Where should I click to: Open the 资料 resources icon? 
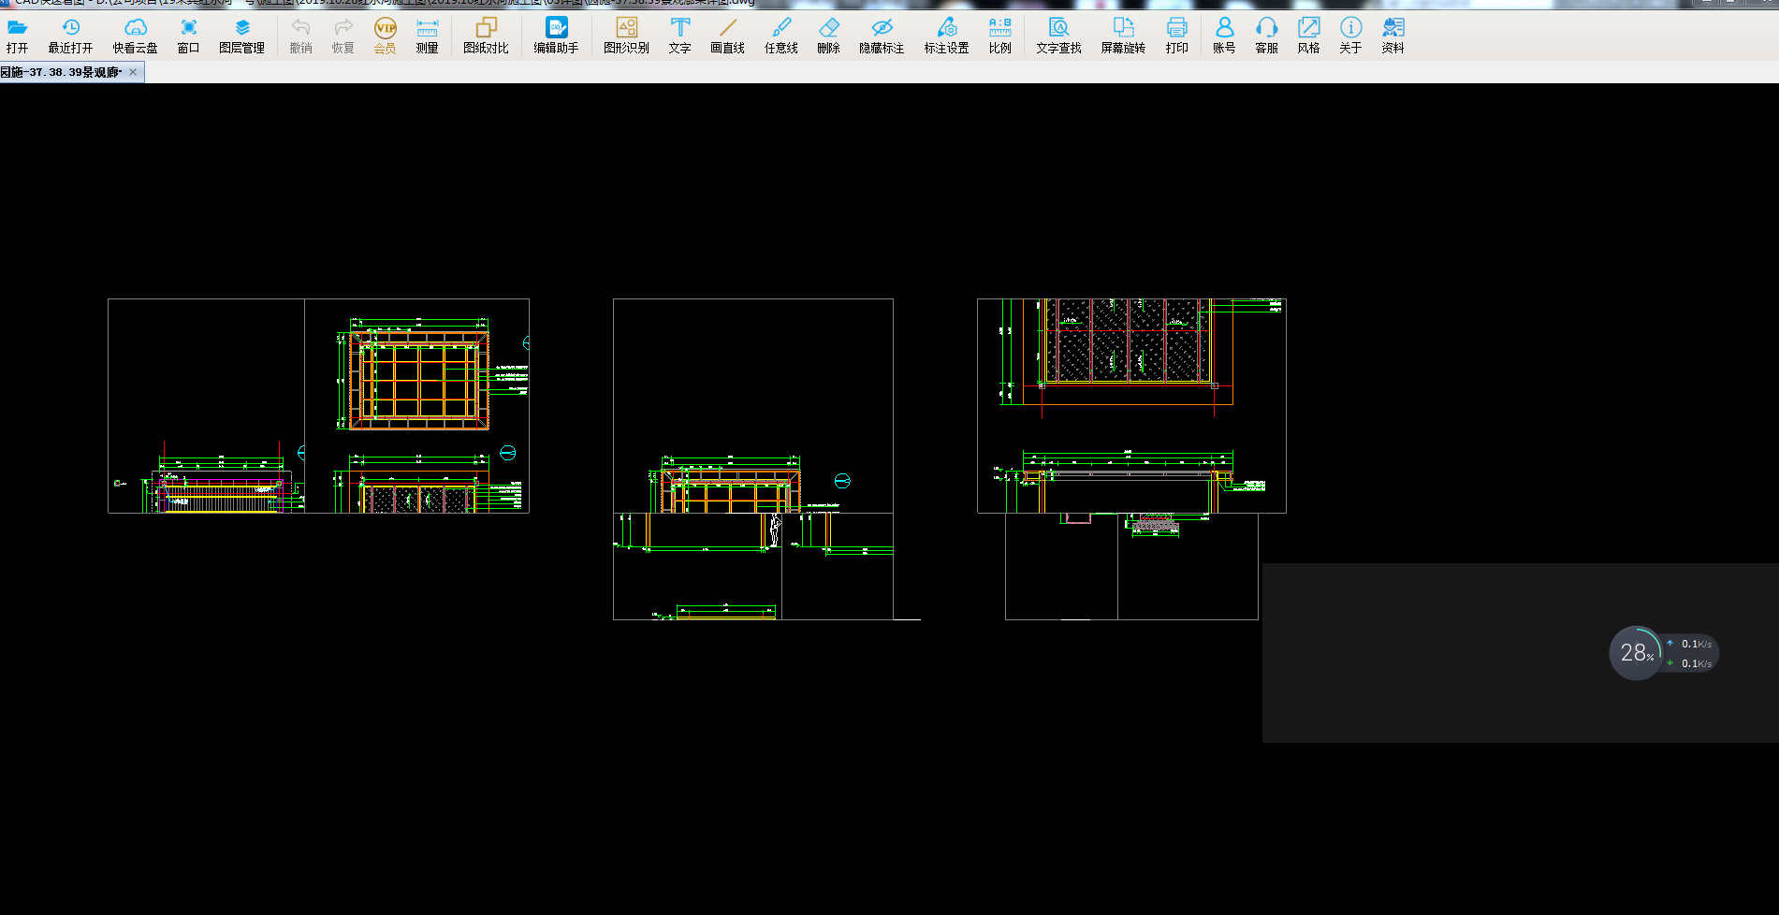tap(1393, 36)
